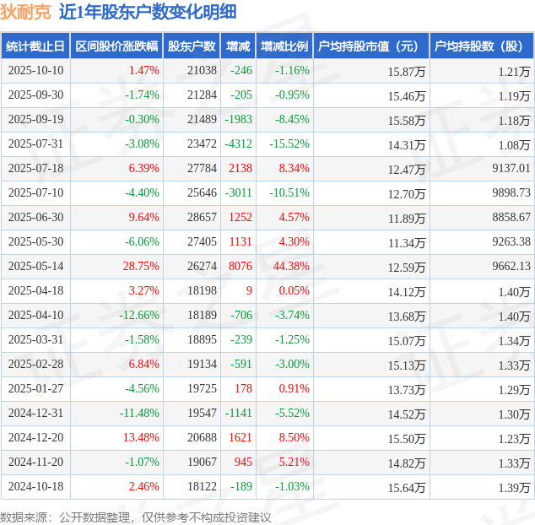The width and height of the screenshot is (535, 525).
Task: Select the 44.38% change ratio cell
Action: pyautogui.click(x=291, y=267)
